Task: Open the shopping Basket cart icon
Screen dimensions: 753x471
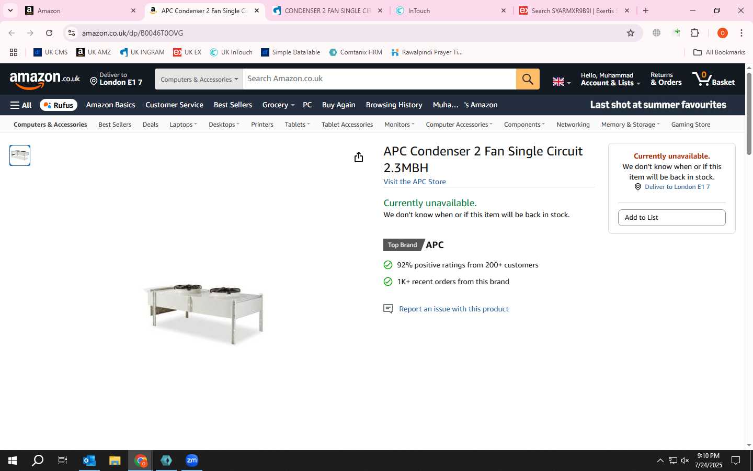Action: point(713,79)
